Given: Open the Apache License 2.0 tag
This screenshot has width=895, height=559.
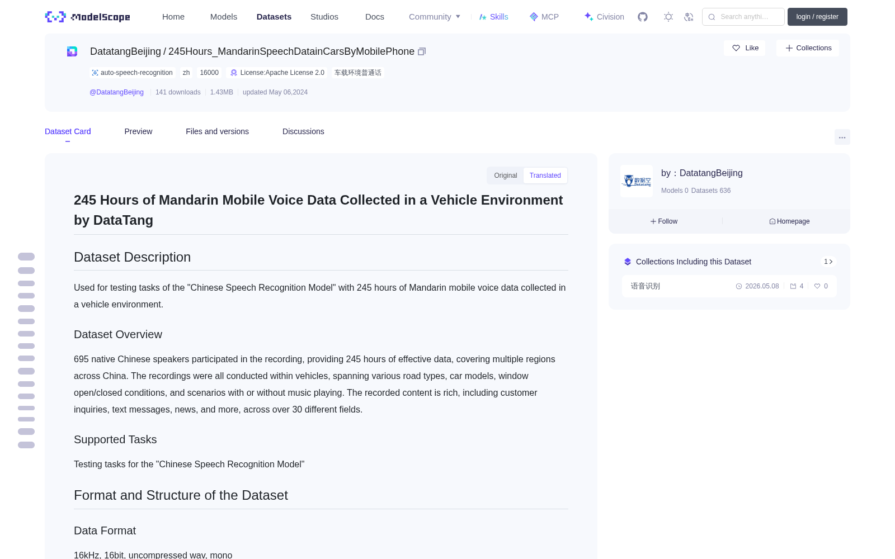Looking at the screenshot, I should click(x=277, y=73).
